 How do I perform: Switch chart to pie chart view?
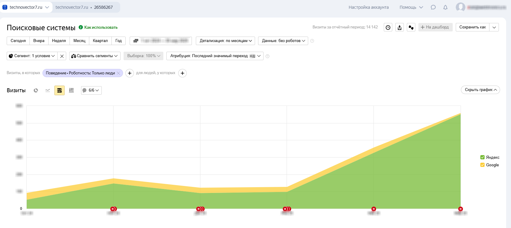tap(36, 90)
